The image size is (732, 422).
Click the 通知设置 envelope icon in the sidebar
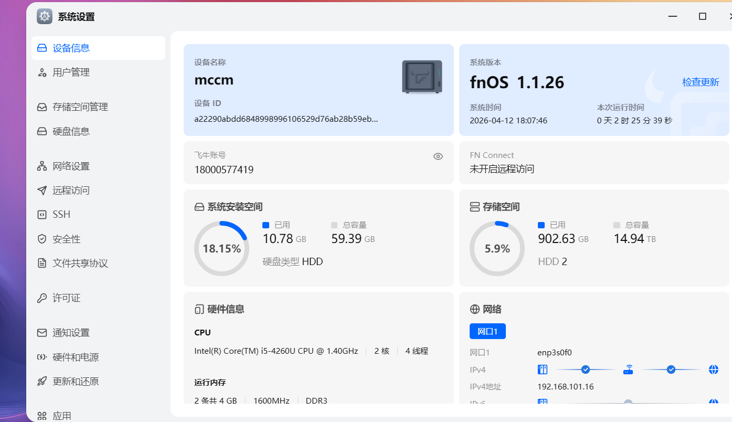point(42,333)
